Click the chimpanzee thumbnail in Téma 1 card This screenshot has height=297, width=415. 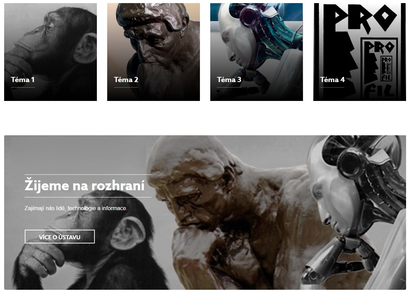click(x=51, y=52)
